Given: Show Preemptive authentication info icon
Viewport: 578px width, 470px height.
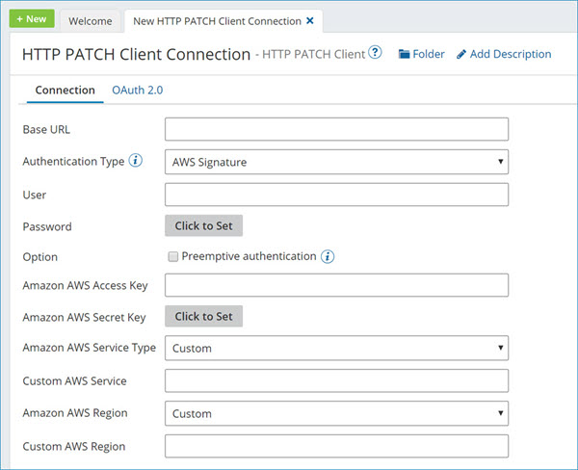Looking at the screenshot, I should (x=328, y=256).
